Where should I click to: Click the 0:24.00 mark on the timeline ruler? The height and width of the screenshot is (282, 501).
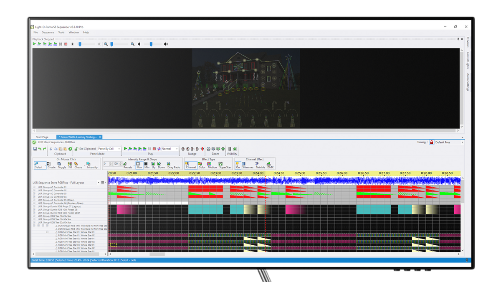[x=258, y=173]
